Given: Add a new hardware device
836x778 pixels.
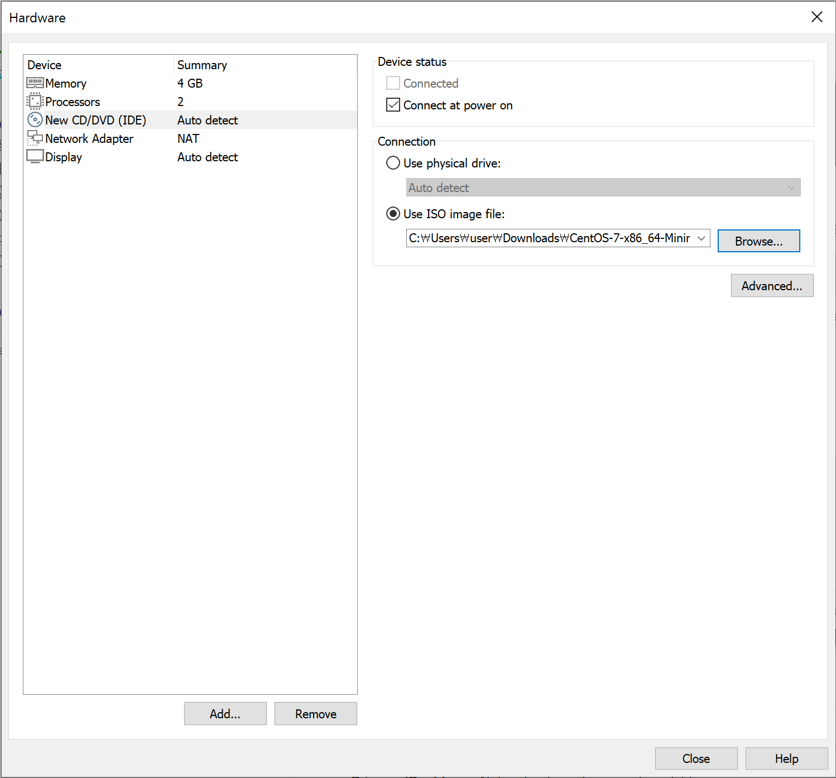Looking at the screenshot, I should (x=225, y=714).
